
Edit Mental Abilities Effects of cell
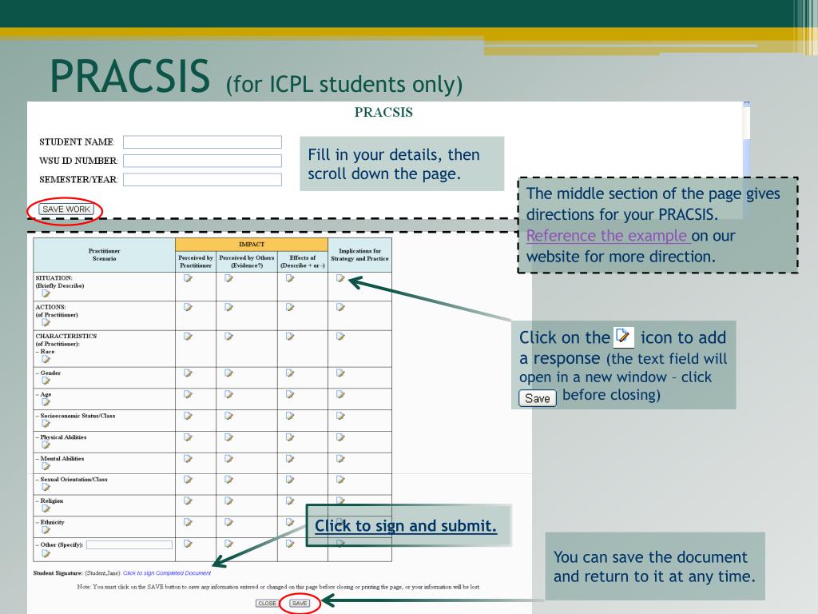290,459
